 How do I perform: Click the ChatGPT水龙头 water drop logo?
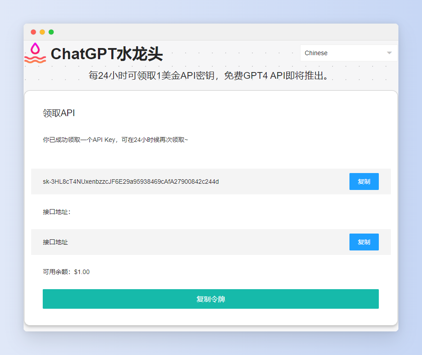coord(35,53)
